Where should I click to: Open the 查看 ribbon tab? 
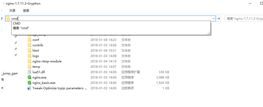pos(26,11)
